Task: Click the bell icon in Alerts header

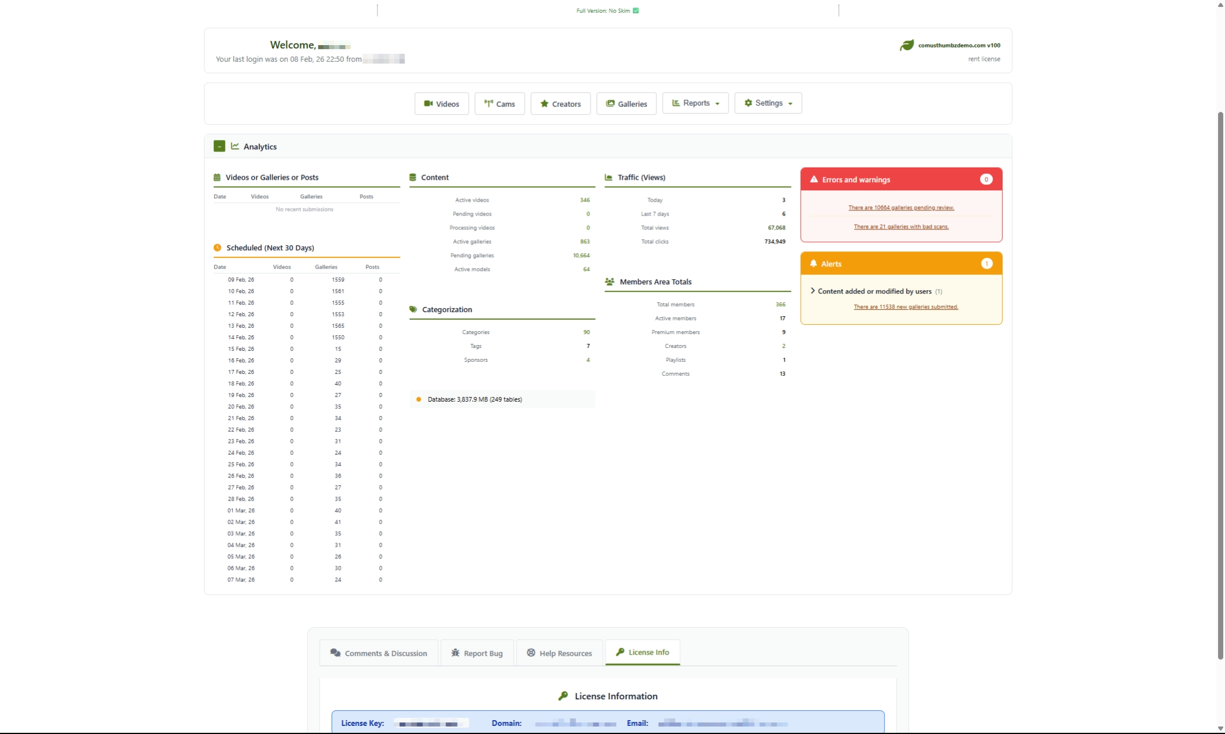Action: pos(814,264)
